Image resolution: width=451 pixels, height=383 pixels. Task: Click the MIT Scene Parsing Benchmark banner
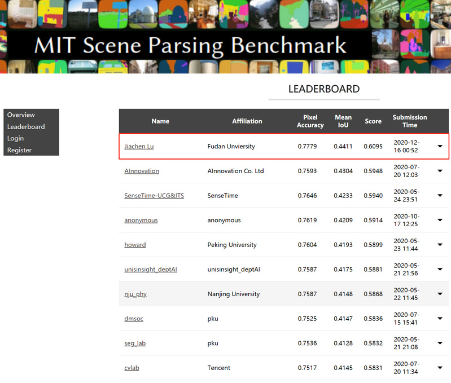click(190, 46)
